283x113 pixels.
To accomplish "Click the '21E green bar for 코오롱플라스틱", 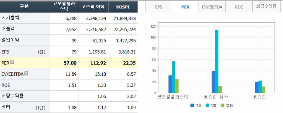I will tap(177, 86).
